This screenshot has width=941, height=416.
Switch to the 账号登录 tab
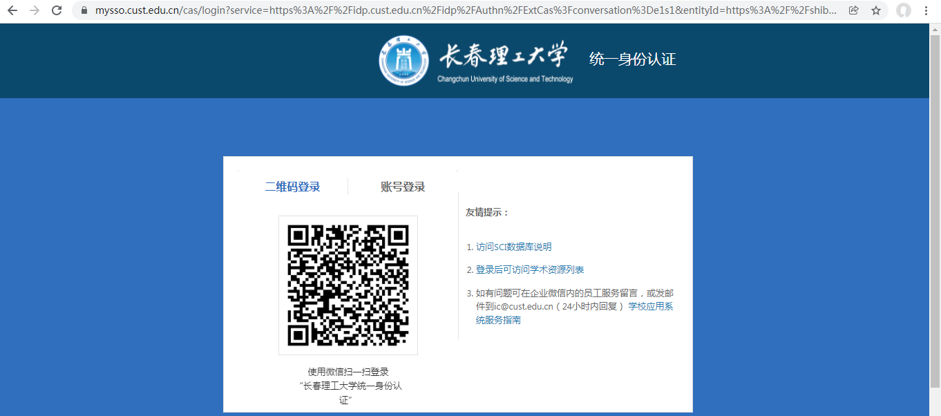(x=403, y=187)
